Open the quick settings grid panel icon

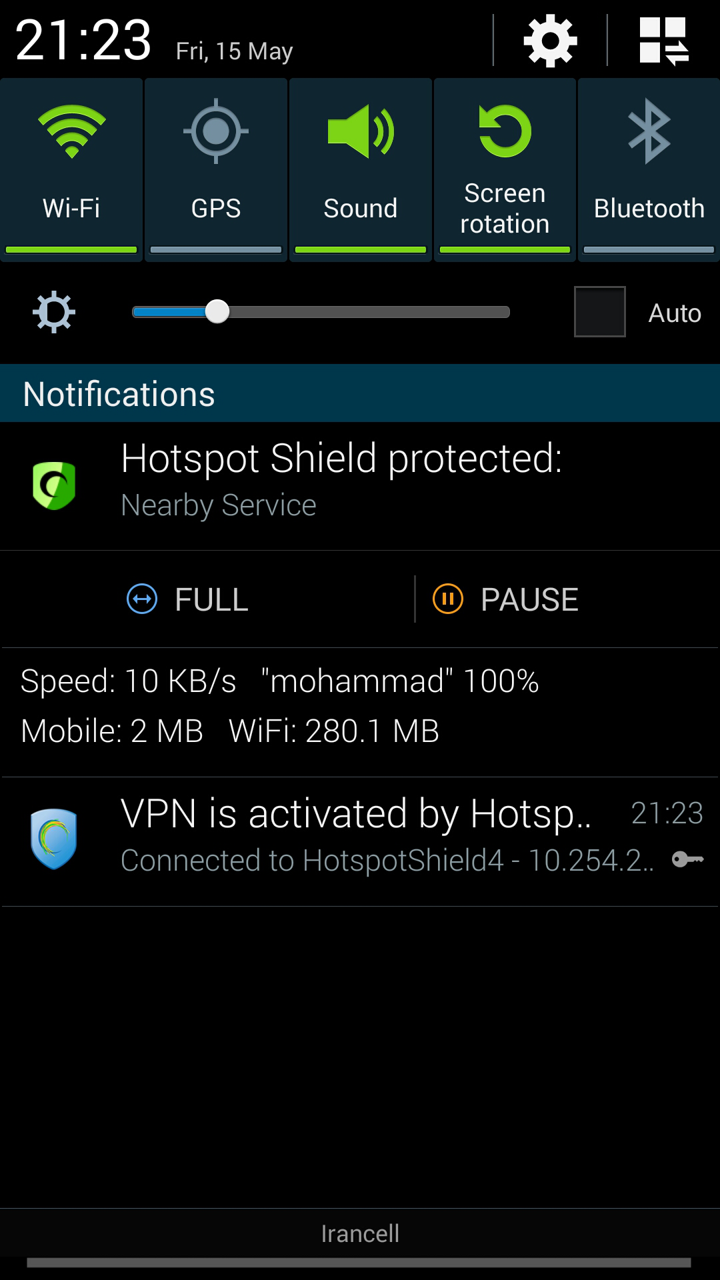(663, 41)
